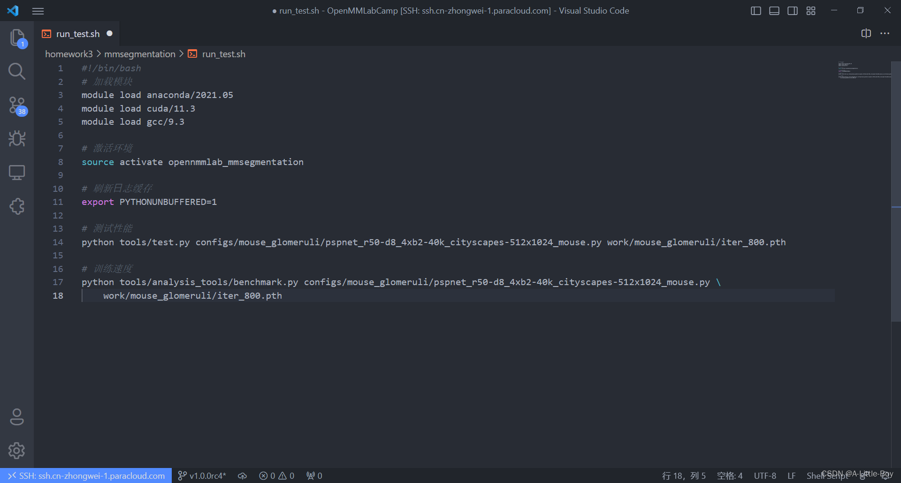
Task: Click the minimap code preview
Action: [x=863, y=70]
